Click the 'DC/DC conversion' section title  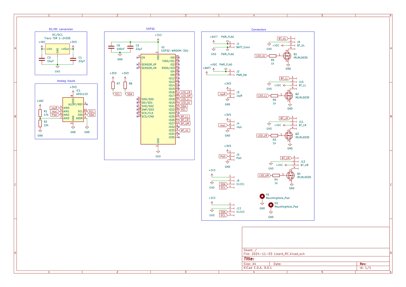tap(61, 29)
